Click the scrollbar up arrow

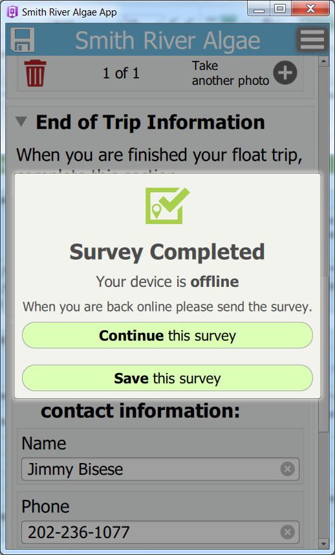pos(323,62)
